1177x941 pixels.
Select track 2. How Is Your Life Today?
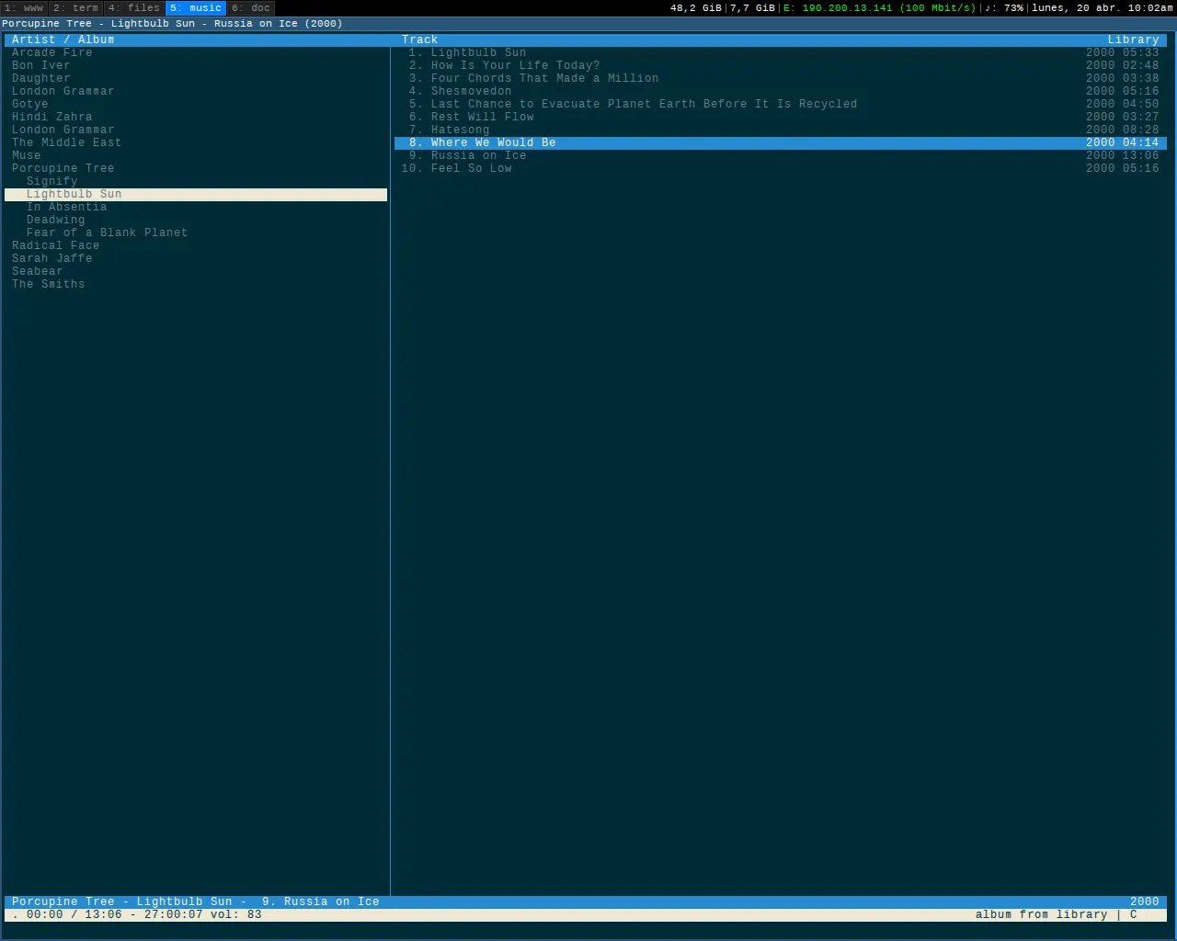[x=781, y=66]
